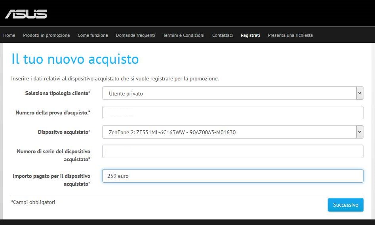Click the Seleziona tipologia cliente label
The image size is (375, 225).
click(x=57, y=93)
